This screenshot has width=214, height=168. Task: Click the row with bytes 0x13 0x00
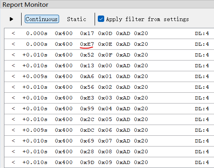pos(109,66)
